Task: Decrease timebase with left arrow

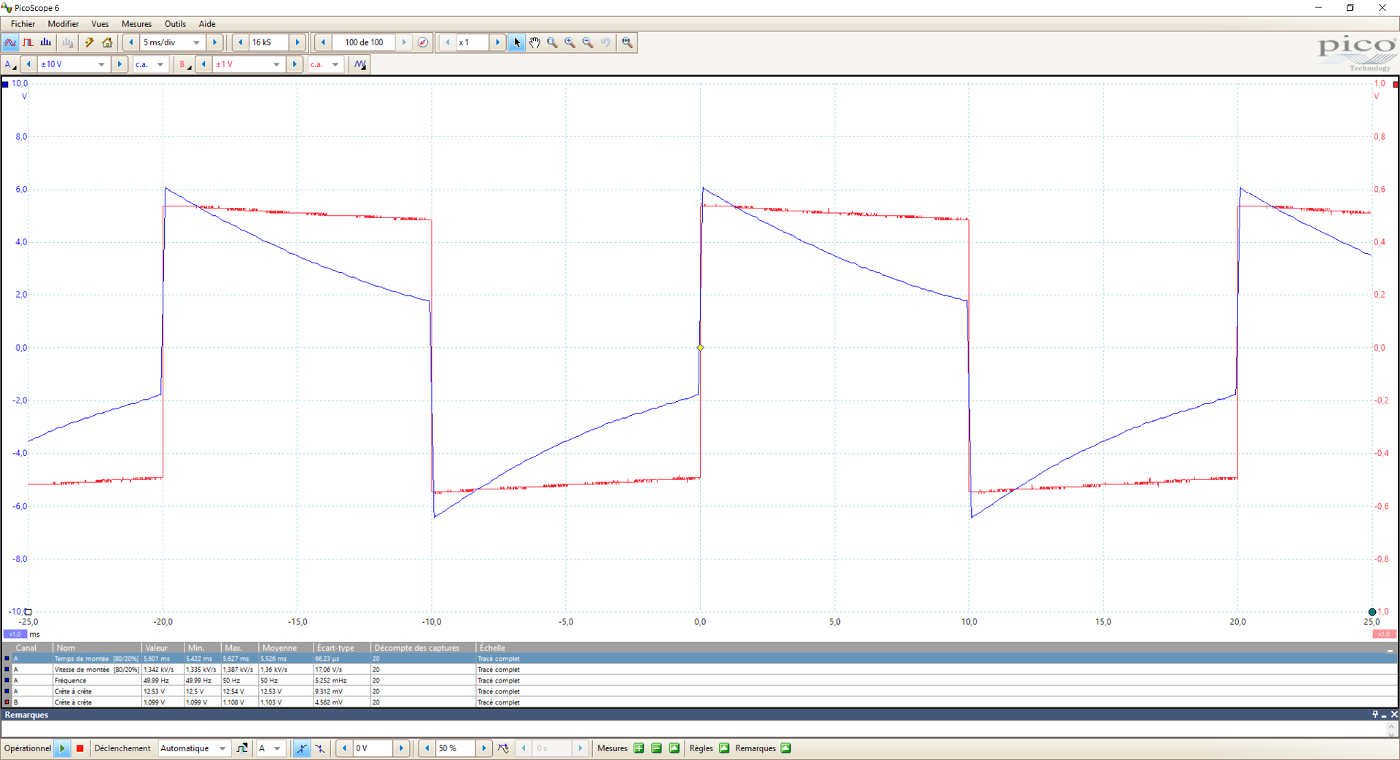Action: 131,43
